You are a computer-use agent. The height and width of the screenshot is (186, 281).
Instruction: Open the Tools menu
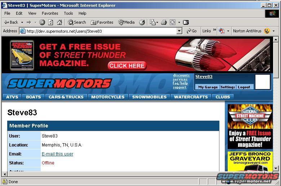68,13
